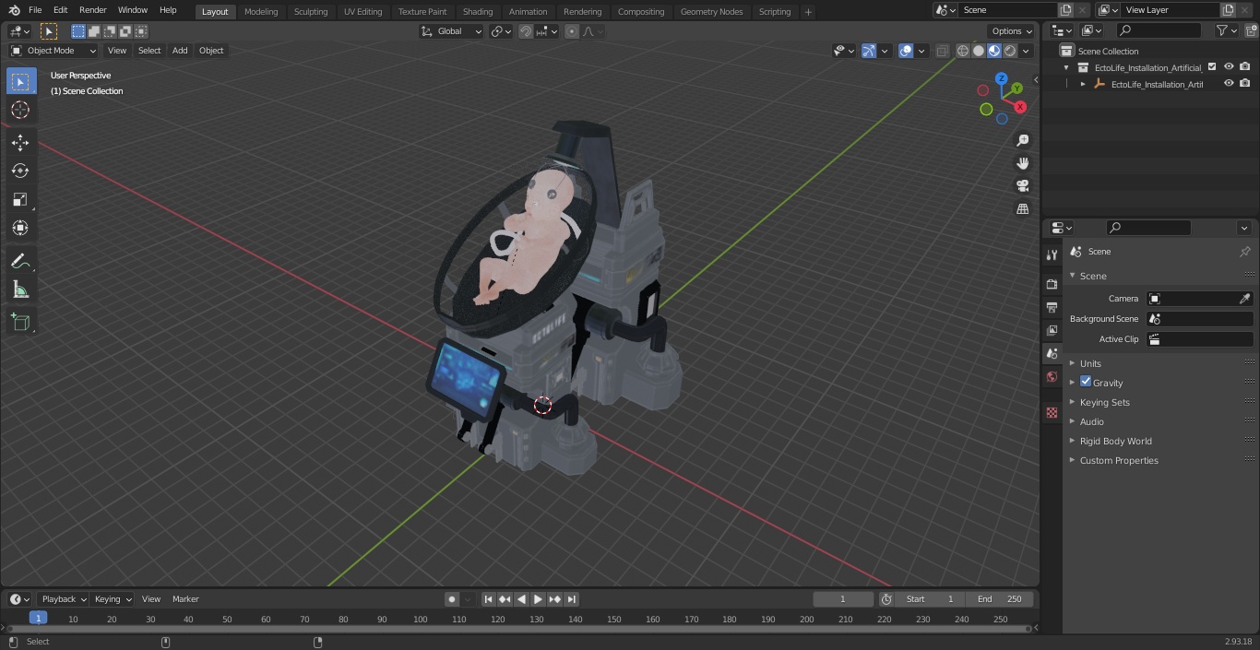Viewport: 1260px width, 650px height.
Task: Open the Render properties tab
Action: click(1052, 284)
